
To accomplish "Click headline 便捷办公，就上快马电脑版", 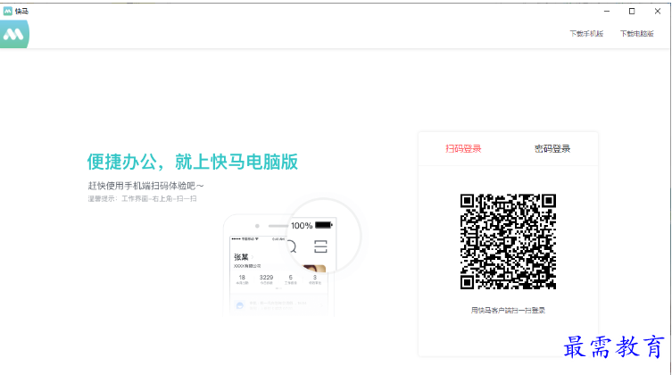I will pos(193,162).
